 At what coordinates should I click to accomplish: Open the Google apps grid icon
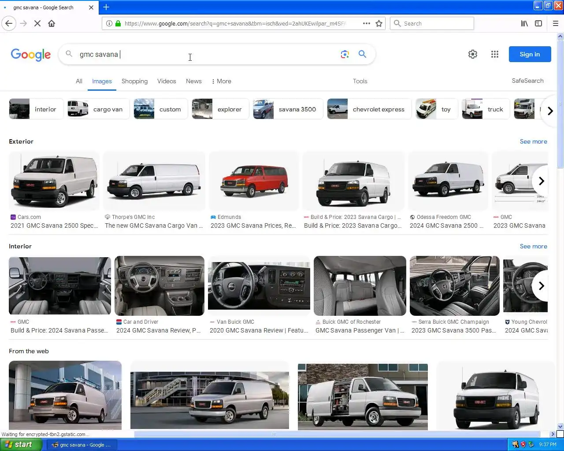click(x=495, y=54)
